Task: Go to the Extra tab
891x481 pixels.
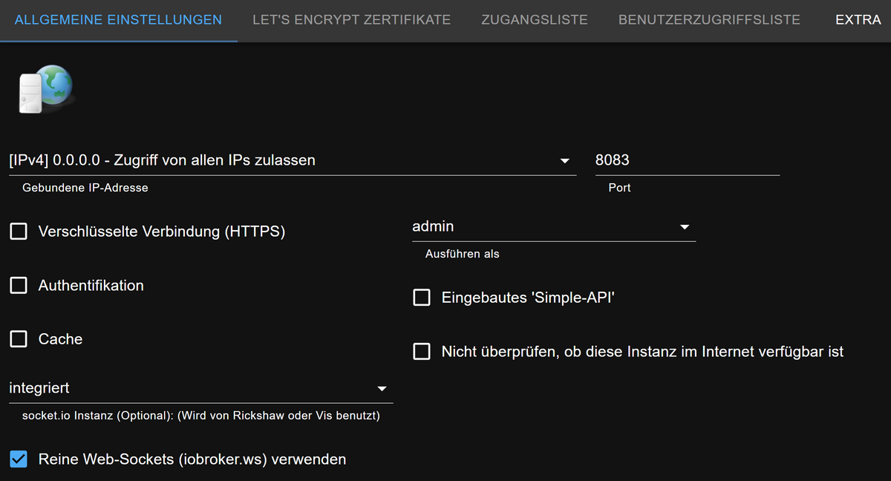Action: coord(858,20)
